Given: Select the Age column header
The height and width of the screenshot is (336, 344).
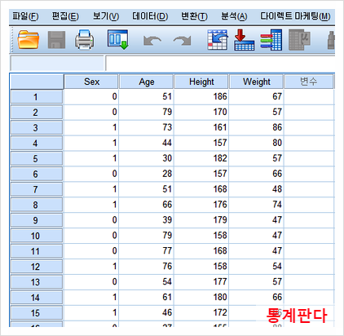Looking at the screenshot, I should tap(147, 82).
